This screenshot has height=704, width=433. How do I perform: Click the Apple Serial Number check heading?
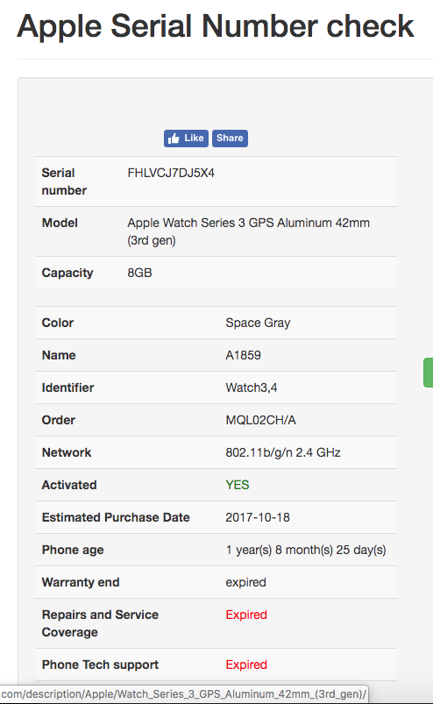tap(216, 26)
